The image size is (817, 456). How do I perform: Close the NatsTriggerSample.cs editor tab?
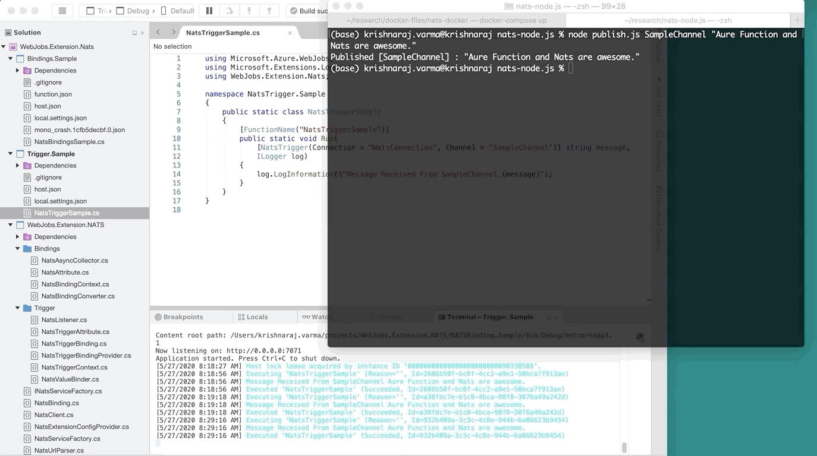(x=290, y=33)
